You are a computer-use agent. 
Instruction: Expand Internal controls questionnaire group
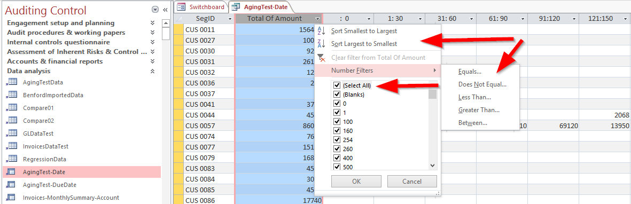coord(152,42)
